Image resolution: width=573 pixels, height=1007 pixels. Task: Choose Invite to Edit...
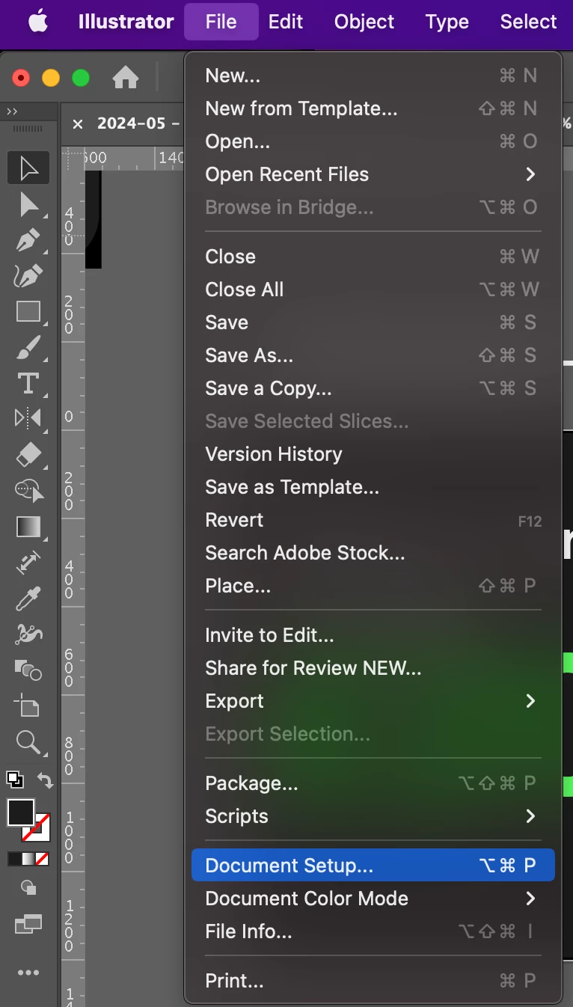[x=373, y=635]
